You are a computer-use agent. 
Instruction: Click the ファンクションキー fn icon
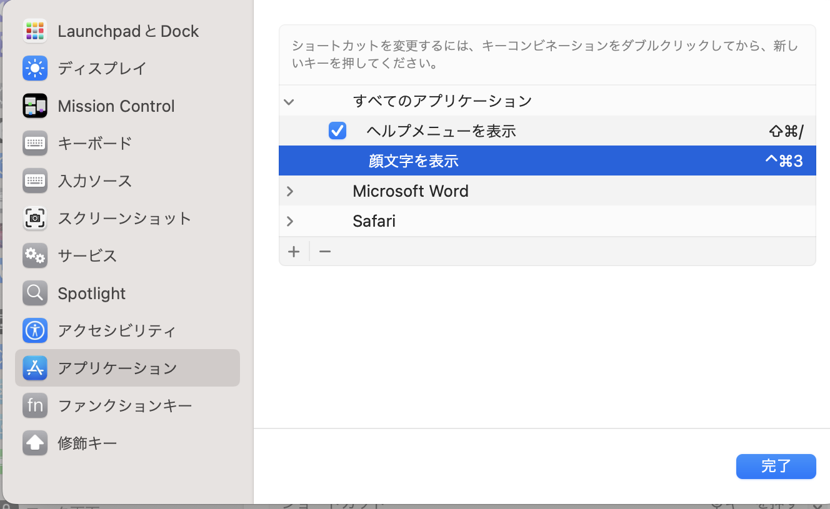35,405
